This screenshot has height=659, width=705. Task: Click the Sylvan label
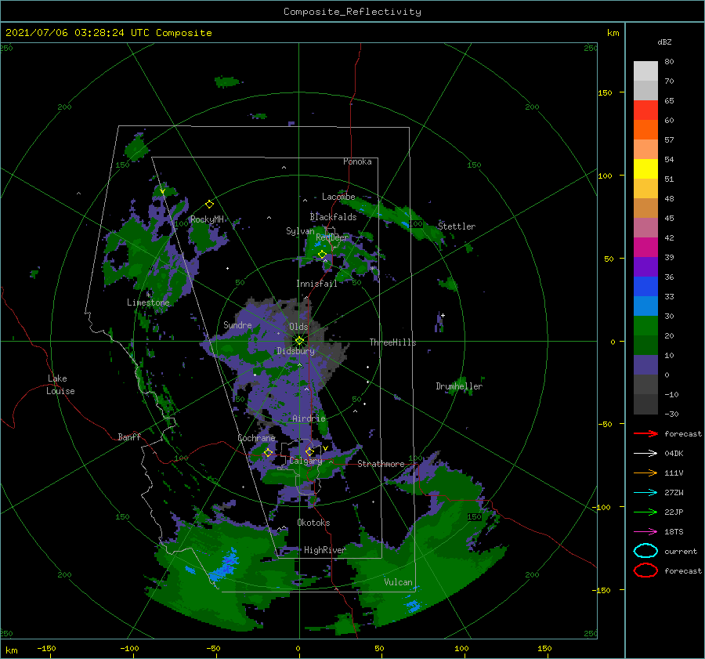coord(300,231)
